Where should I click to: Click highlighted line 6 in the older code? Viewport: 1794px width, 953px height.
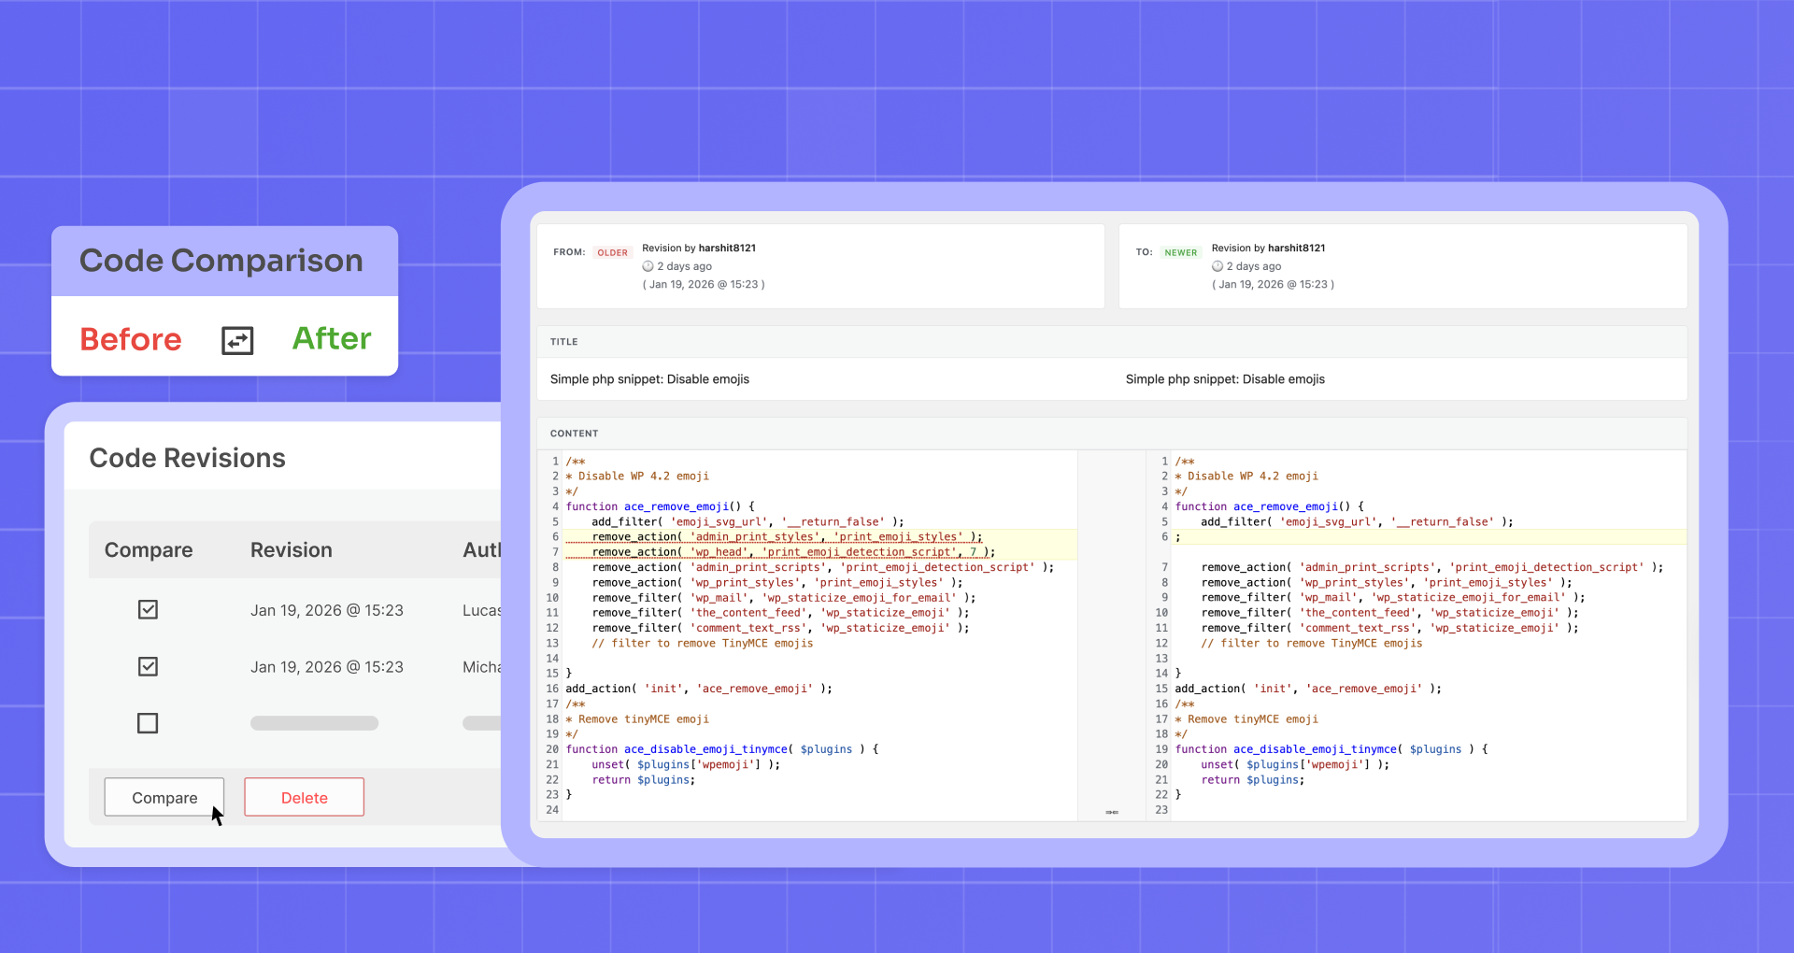point(787,537)
